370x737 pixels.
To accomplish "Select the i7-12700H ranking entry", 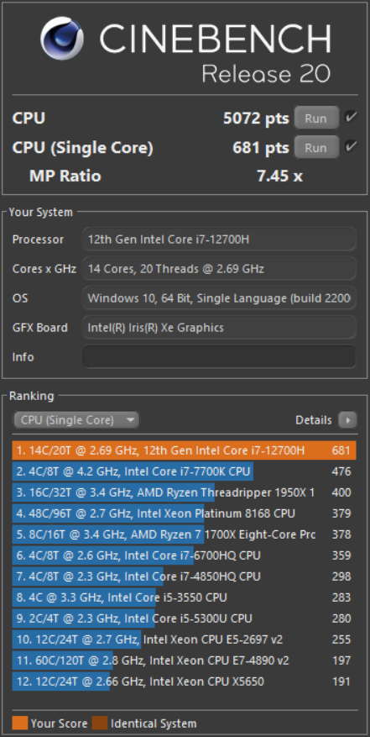I will (x=184, y=450).
